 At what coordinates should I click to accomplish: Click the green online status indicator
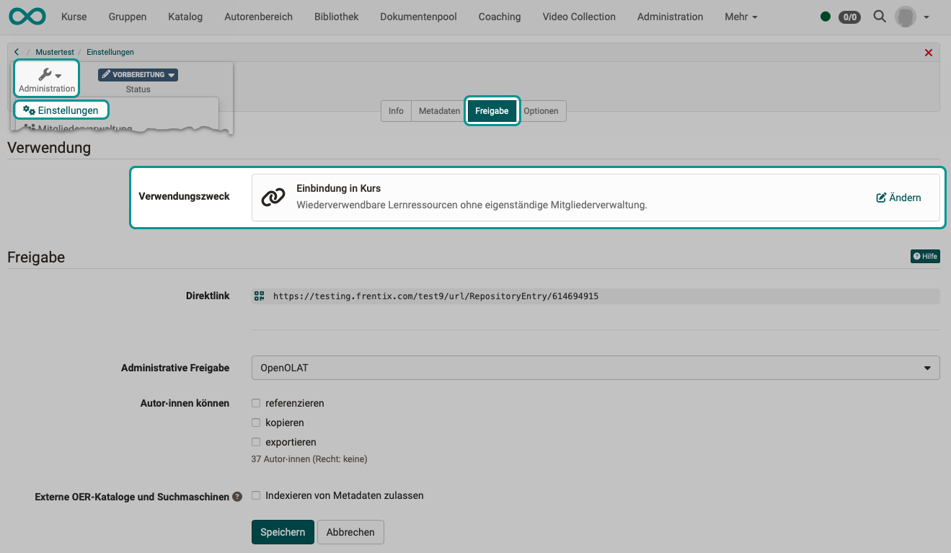tap(826, 17)
